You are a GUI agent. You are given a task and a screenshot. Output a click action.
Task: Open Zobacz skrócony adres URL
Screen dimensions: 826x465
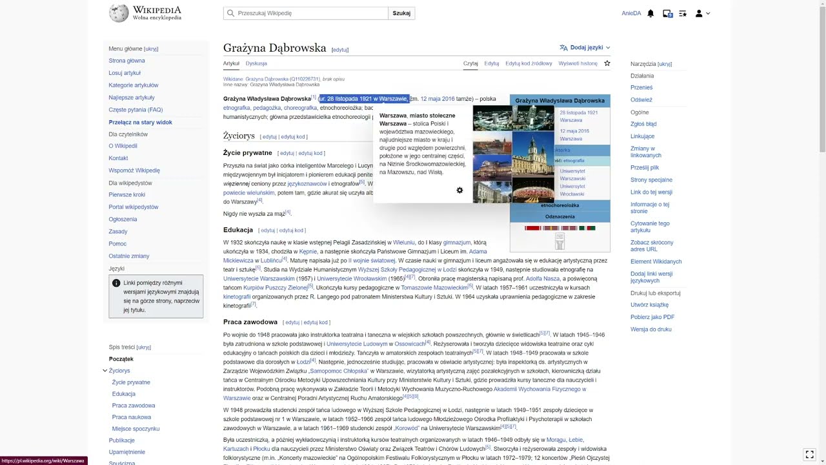[x=652, y=245]
